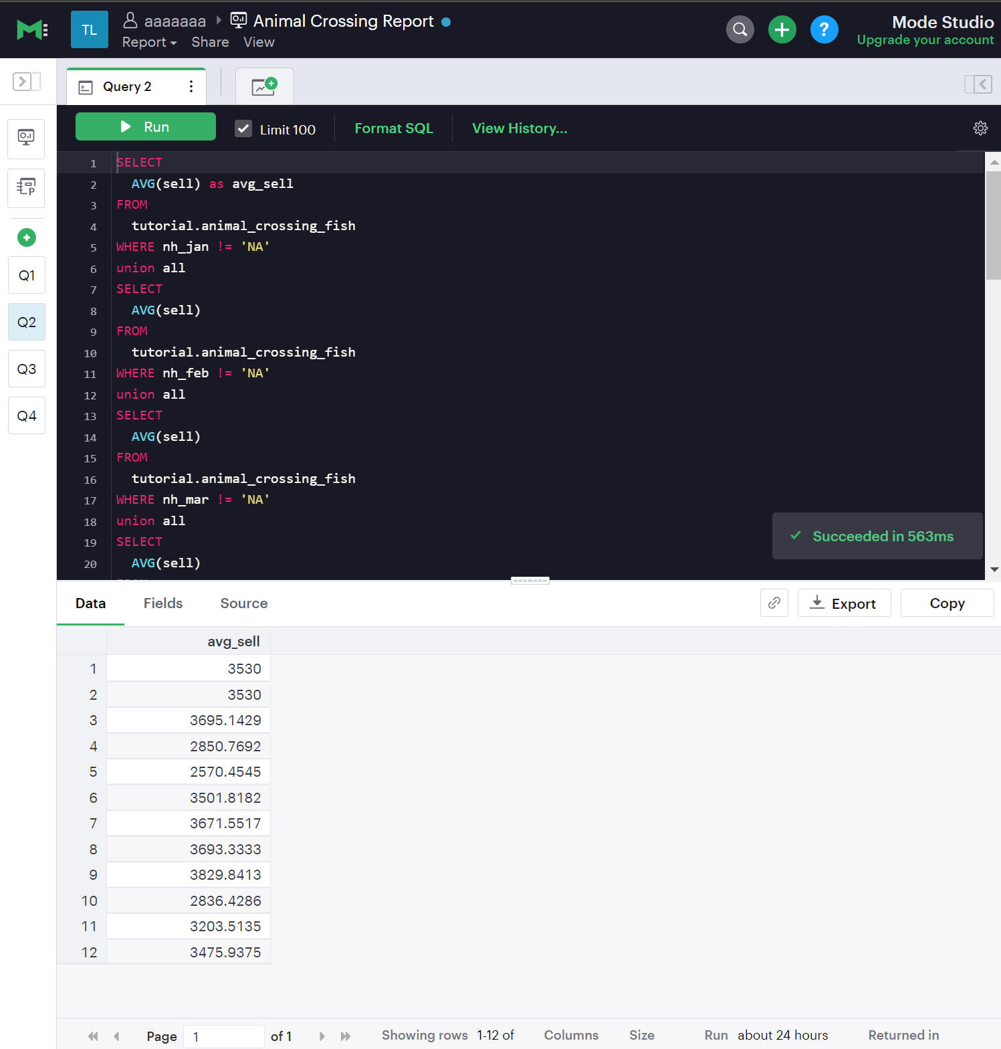Open editor settings gear icon
The height and width of the screenshot is (1049, 1001).
pyautogui.click(x=980, y=128)
